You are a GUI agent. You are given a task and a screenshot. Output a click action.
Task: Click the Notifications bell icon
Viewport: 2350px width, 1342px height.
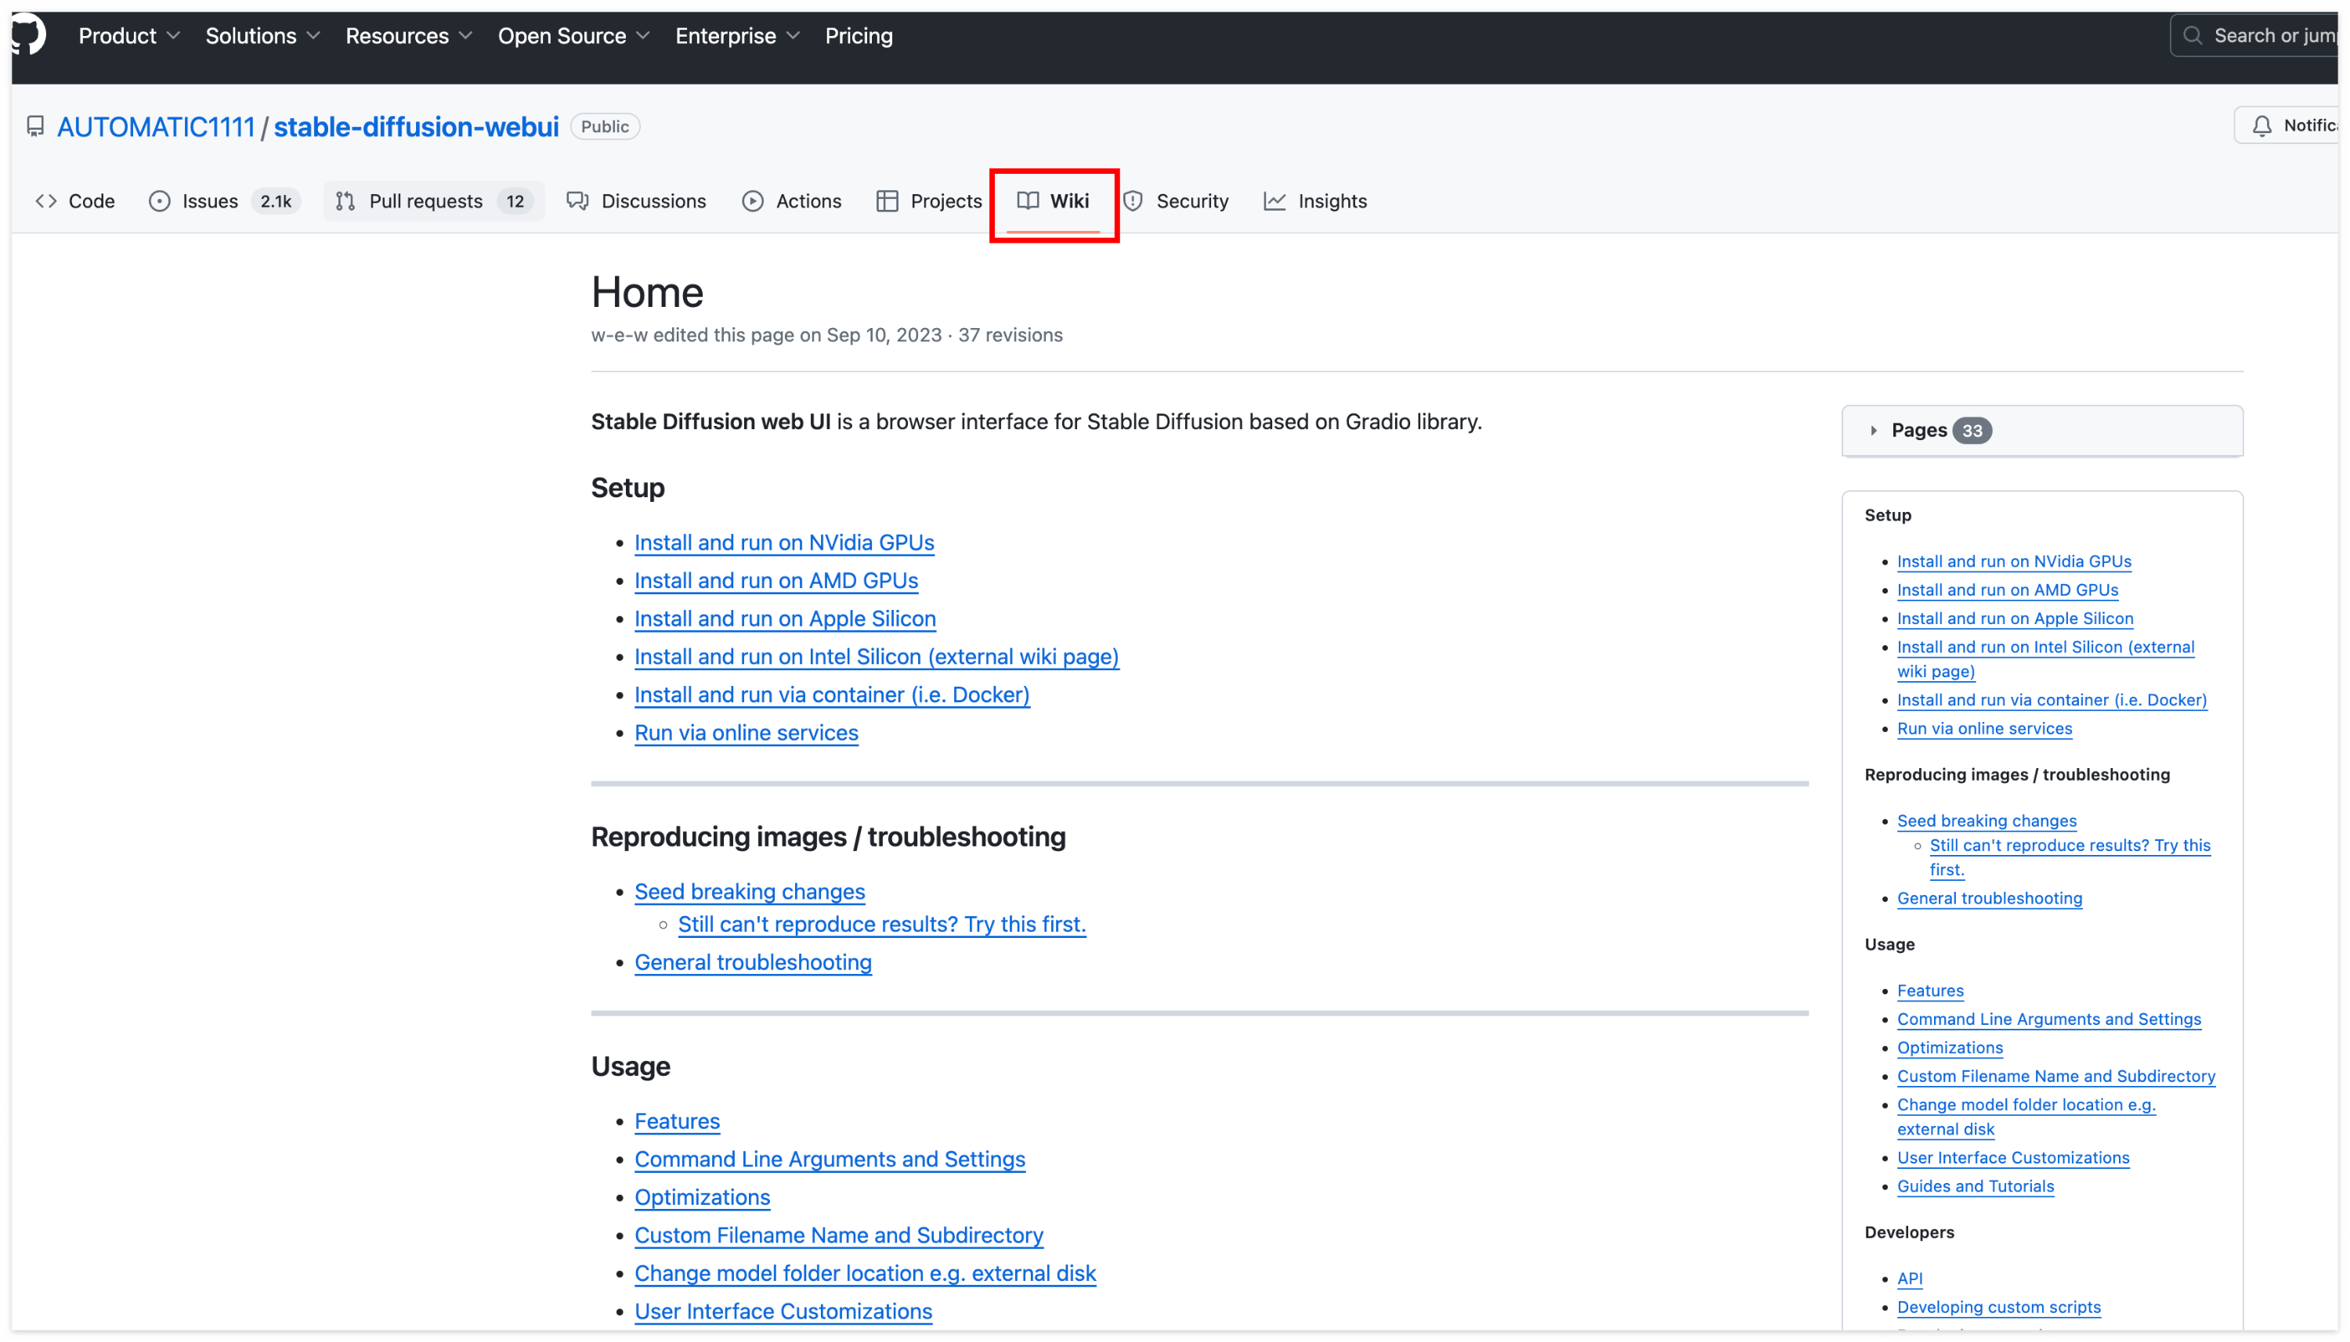point(2261,126)
